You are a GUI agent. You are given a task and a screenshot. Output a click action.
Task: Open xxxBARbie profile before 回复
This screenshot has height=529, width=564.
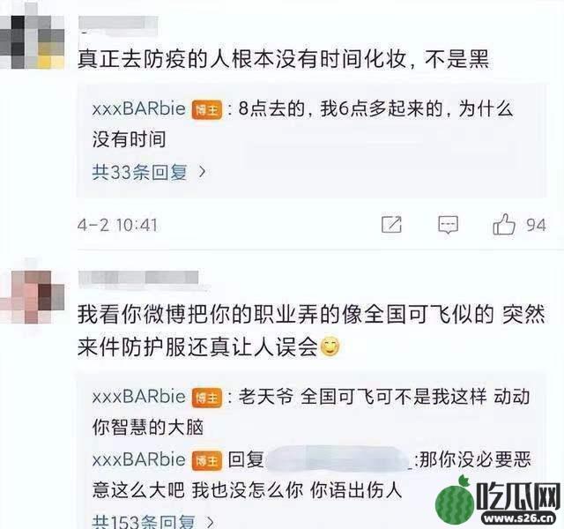[139, 460]
